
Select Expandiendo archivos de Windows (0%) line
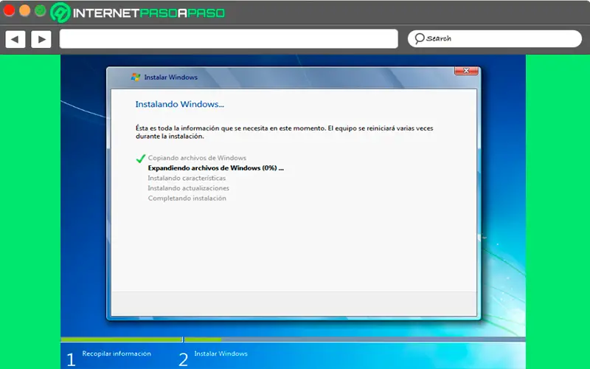tap(215, 168)
